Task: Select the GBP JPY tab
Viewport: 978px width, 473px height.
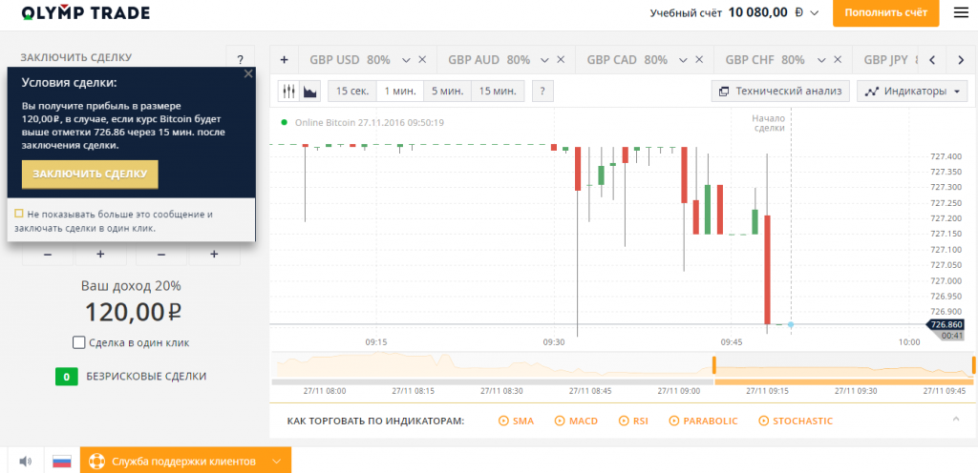Action: [x=885, y=60]
